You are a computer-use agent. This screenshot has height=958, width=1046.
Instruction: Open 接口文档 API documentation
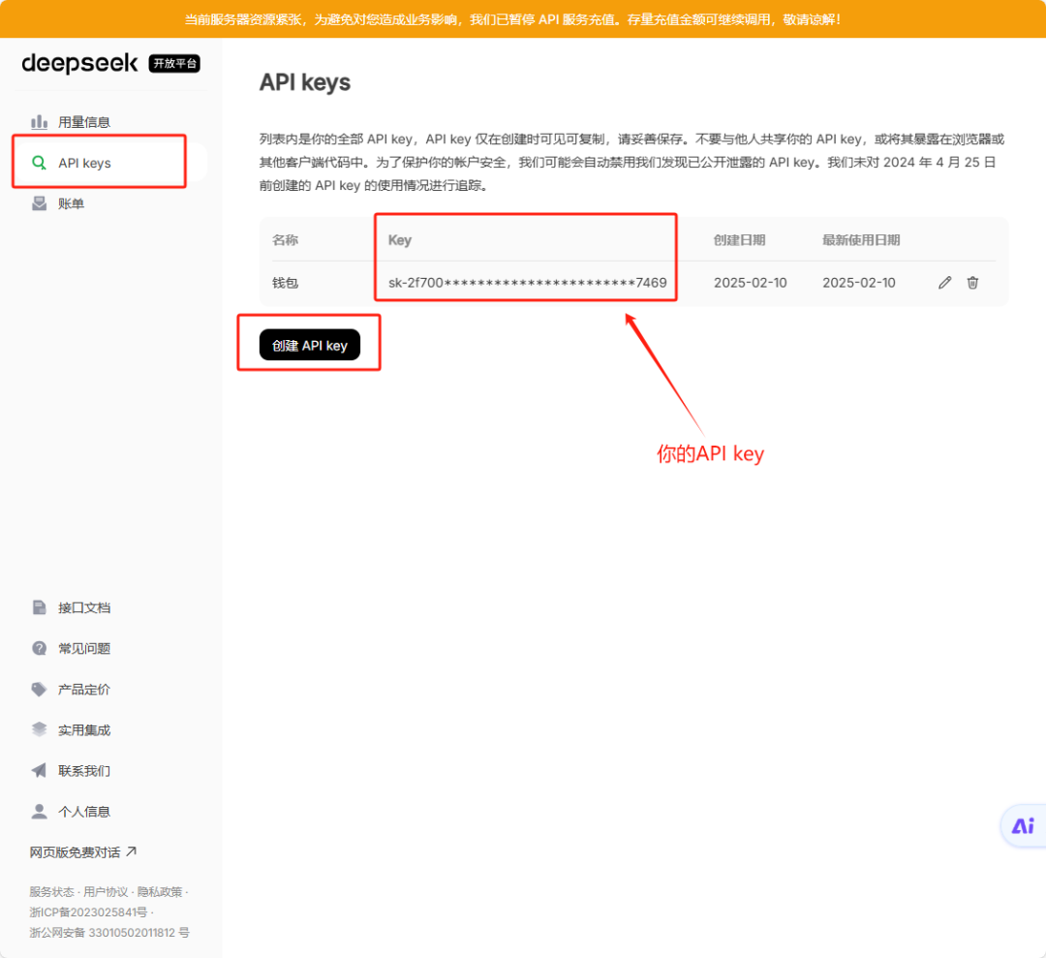[84, 607]
